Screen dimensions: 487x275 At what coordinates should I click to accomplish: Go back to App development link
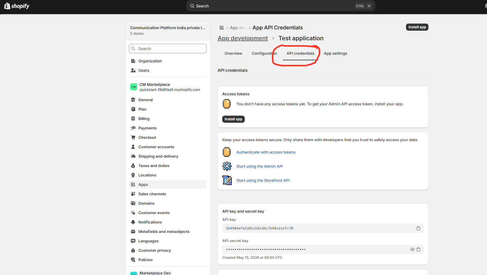point(243,38)
